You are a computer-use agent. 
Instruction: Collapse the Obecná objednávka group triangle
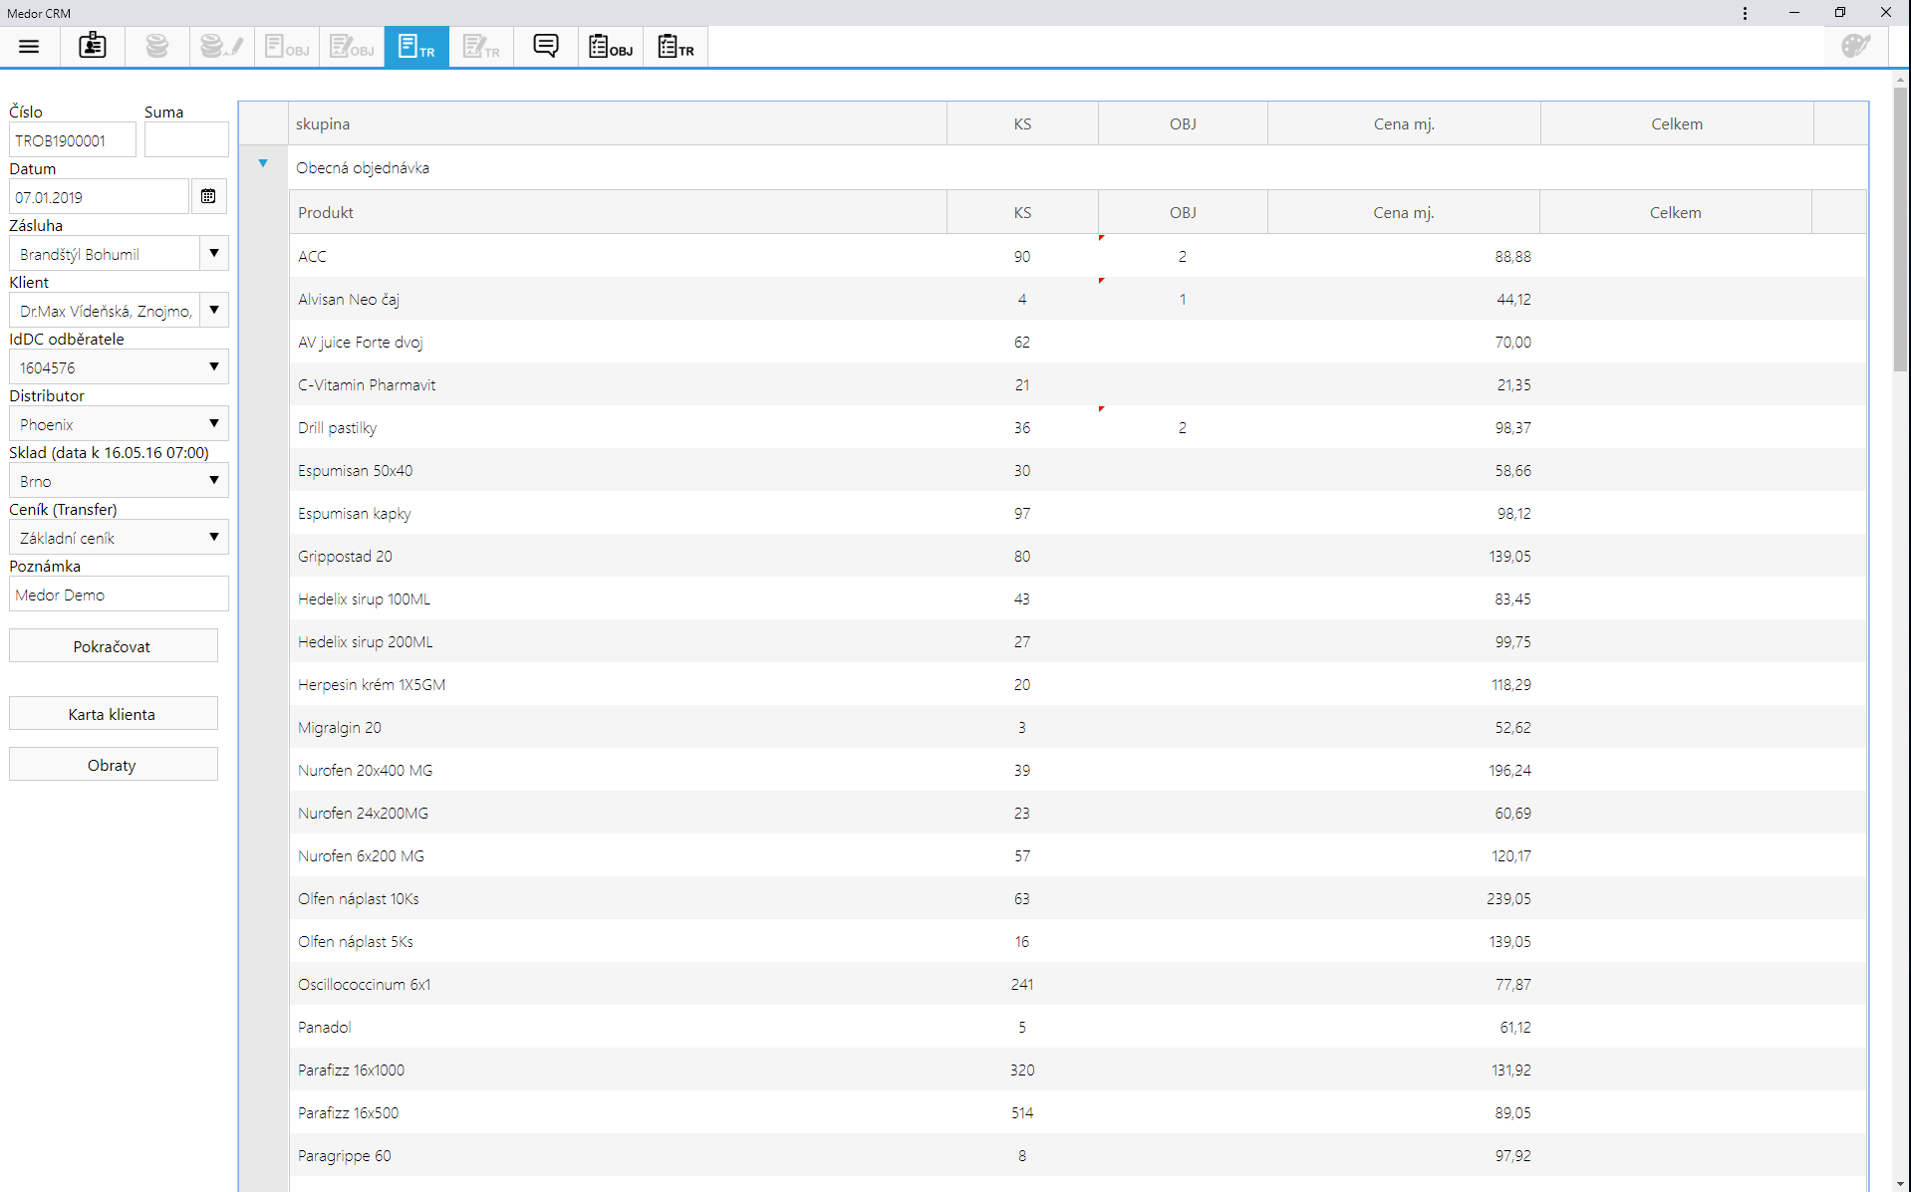(263, 163)
